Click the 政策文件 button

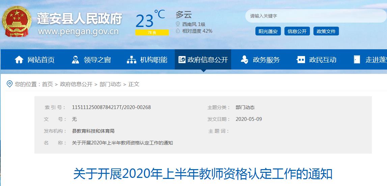tap(326, 31)
